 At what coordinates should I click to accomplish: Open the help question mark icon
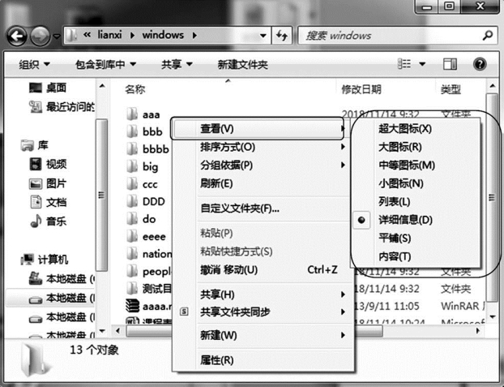pos(479,64)
